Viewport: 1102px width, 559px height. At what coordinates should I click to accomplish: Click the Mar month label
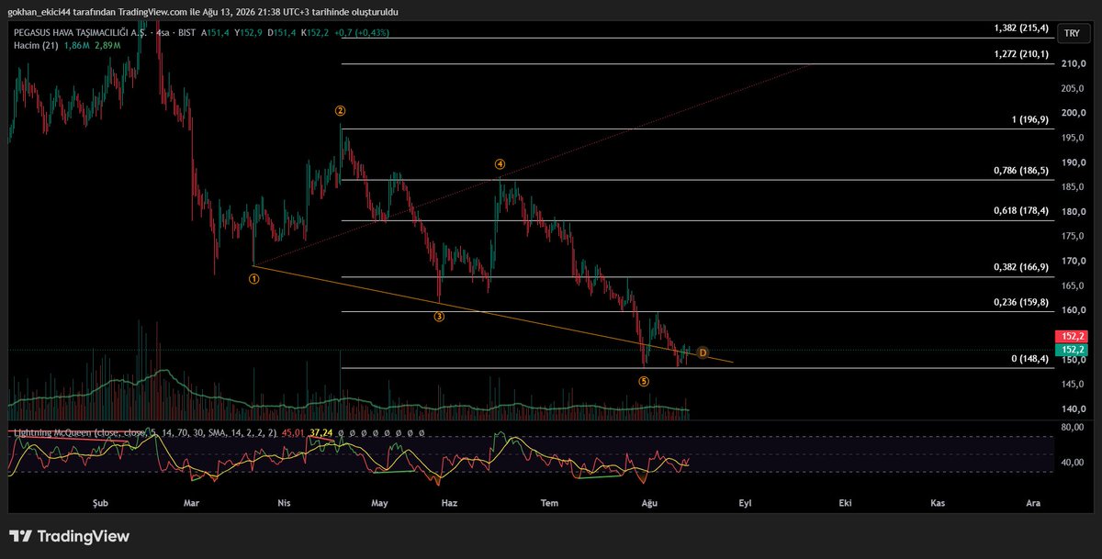pos(192,503)
